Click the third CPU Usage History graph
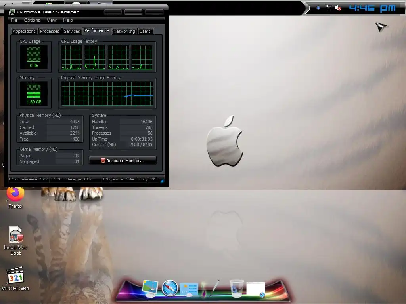The height and width of the screenshot is (304, 406). point(118,57)
